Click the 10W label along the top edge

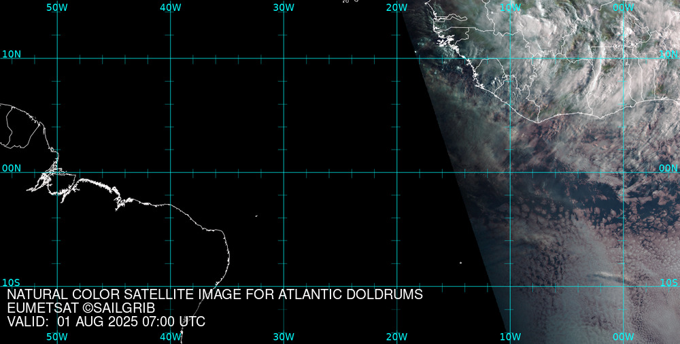pos(511,7)
